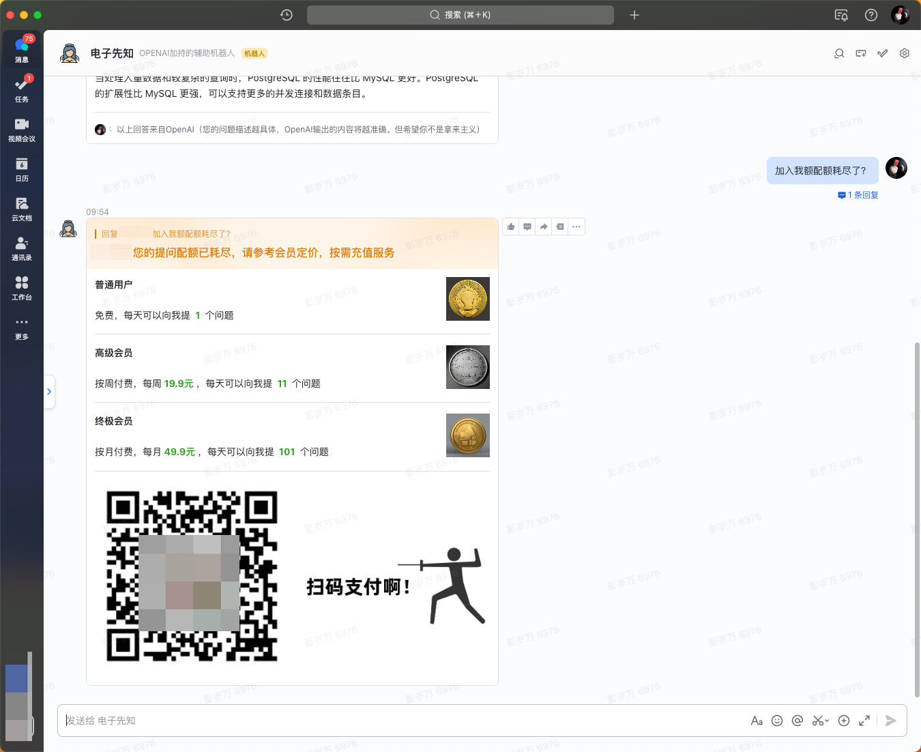Open 云文档 cloud docs
Image resolution: width=921 pixels, height=752 pixels.
(22, 207)
